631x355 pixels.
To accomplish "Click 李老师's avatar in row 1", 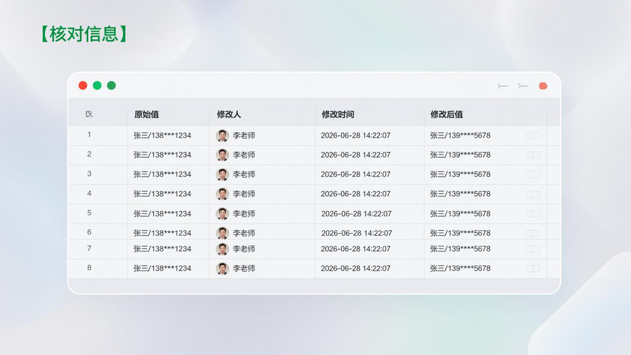I will [222, 136].
